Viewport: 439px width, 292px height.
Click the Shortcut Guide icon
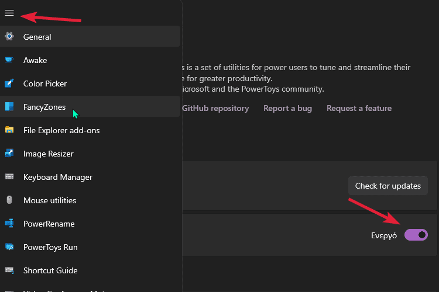9,270
